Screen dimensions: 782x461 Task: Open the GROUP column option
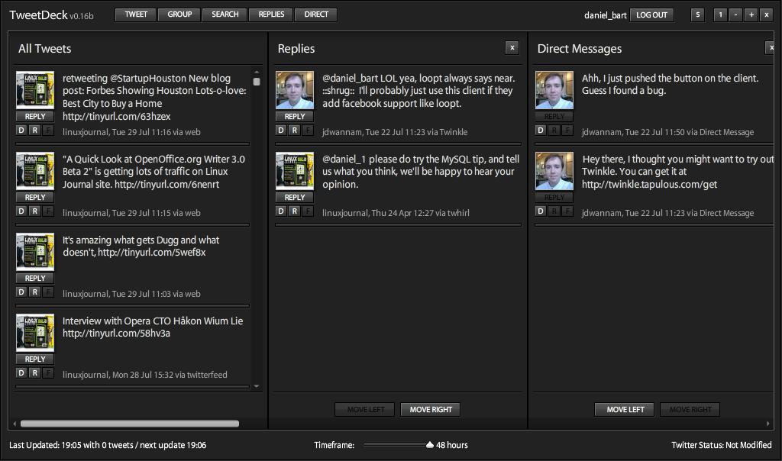(x=179, y=15)
